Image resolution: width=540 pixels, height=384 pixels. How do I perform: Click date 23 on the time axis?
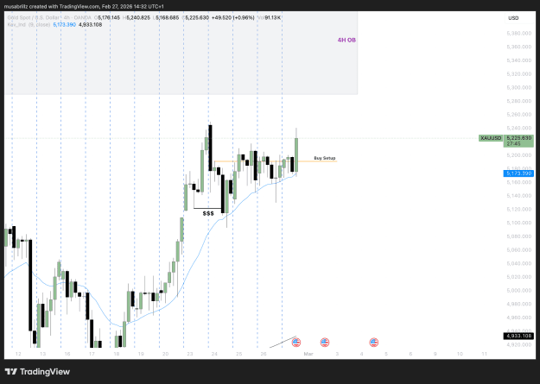click(190, 354)
